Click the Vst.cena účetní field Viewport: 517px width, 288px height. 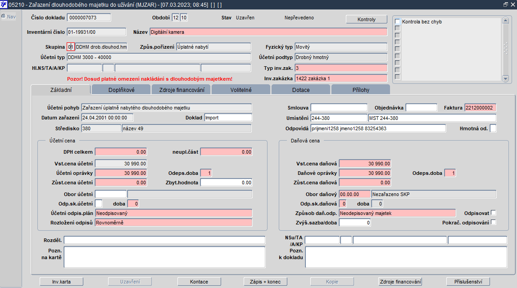click(x=121, y=163)
